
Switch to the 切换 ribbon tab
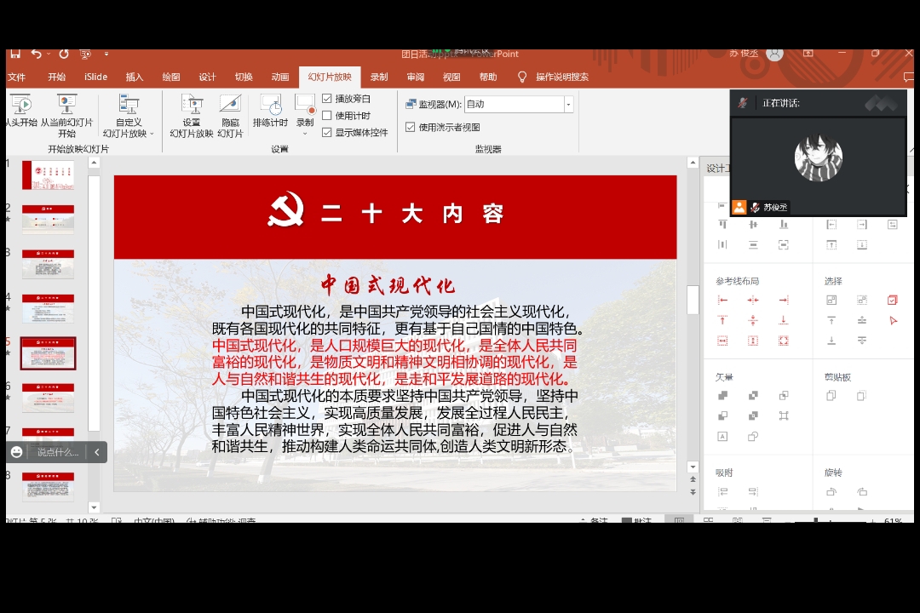point(244,77)
